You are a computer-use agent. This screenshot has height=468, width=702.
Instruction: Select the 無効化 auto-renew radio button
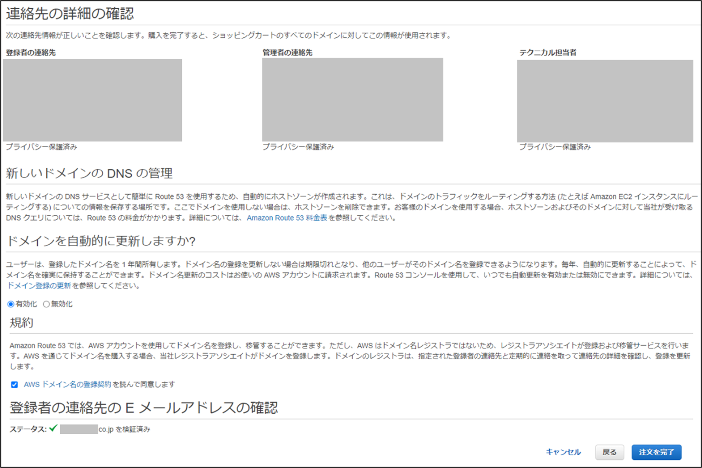point(46,304)
